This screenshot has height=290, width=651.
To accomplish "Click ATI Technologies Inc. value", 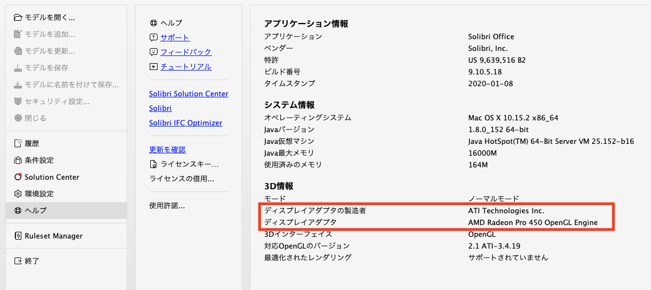I will 506,211.
